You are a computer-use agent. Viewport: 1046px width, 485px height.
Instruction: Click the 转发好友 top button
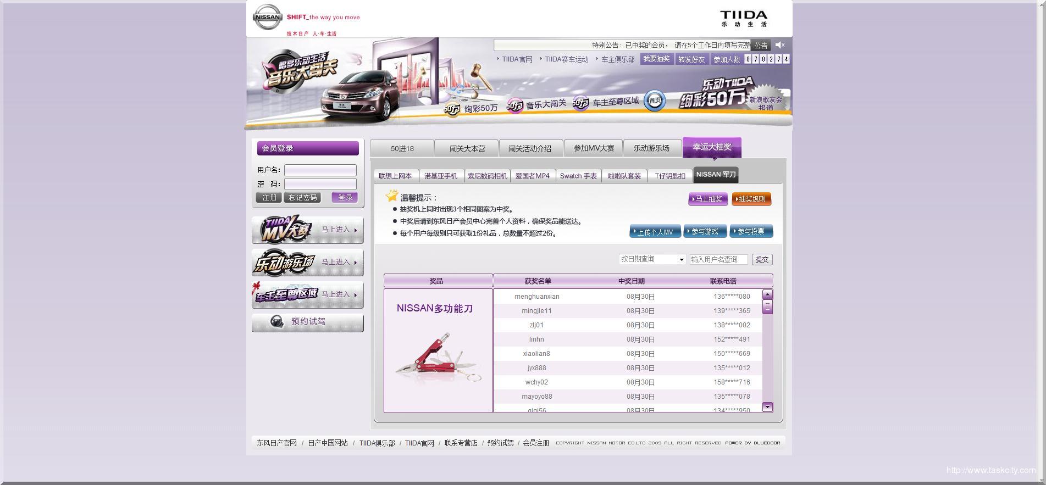pos(691,59)
